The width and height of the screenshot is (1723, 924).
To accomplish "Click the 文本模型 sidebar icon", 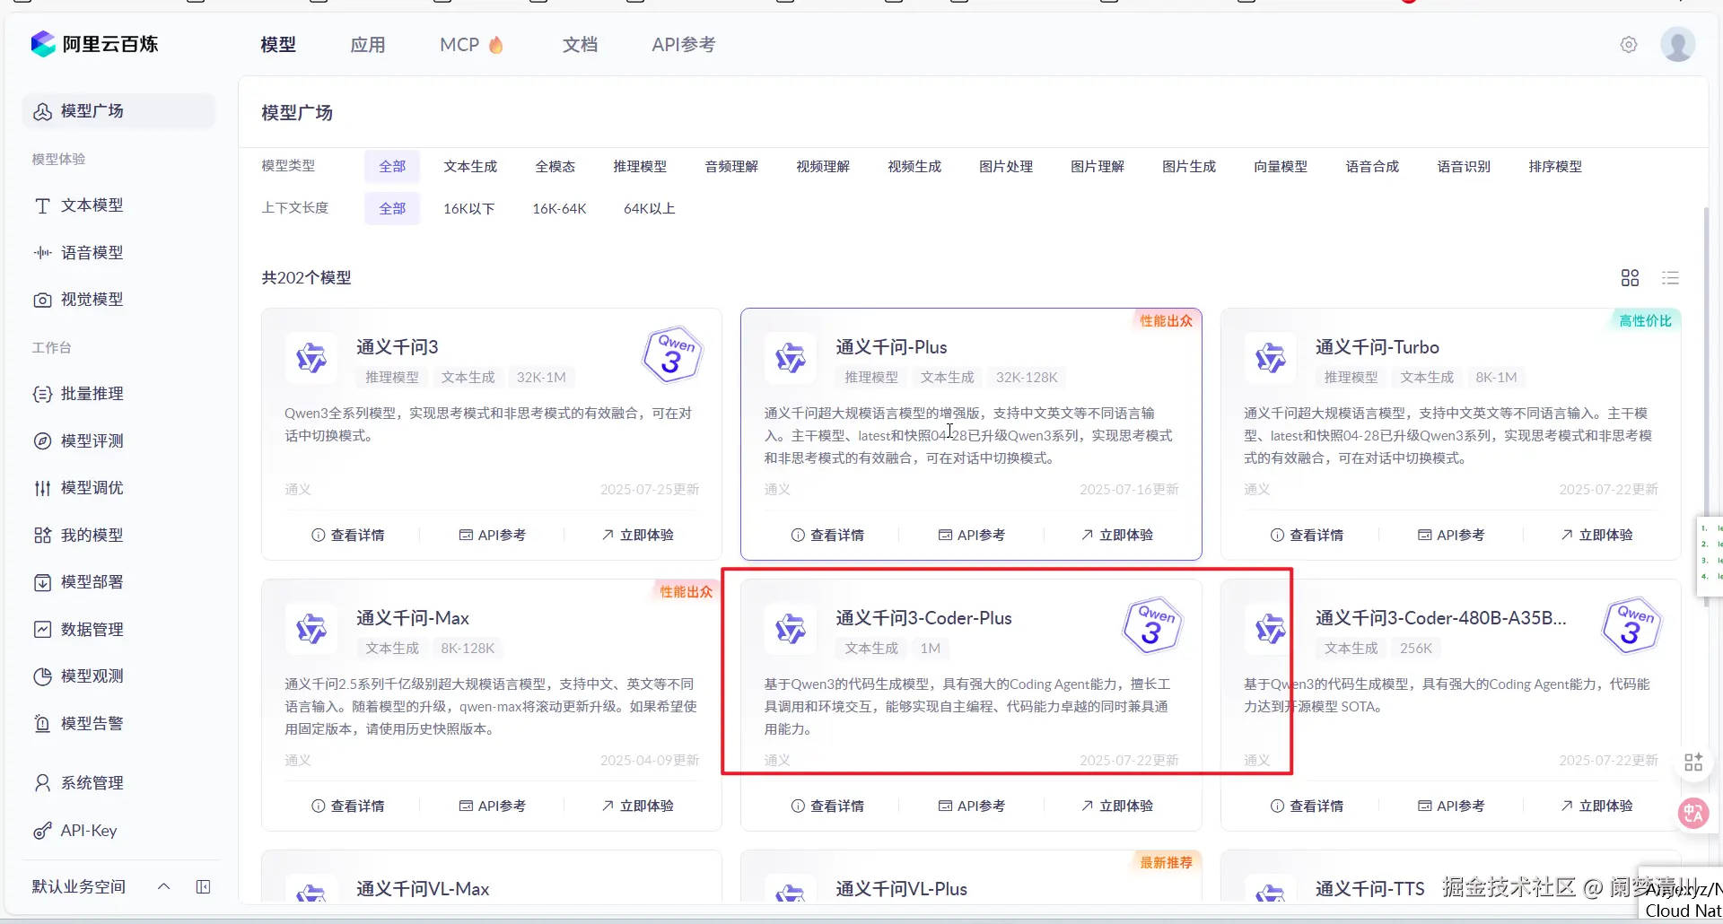I will click(42, 205).
